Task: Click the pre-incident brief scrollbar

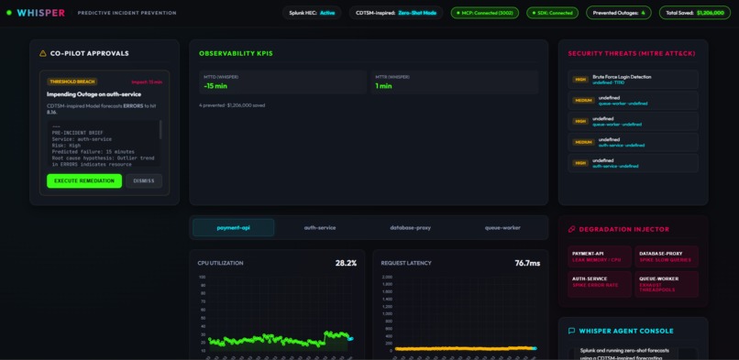Action: (160, 130)
